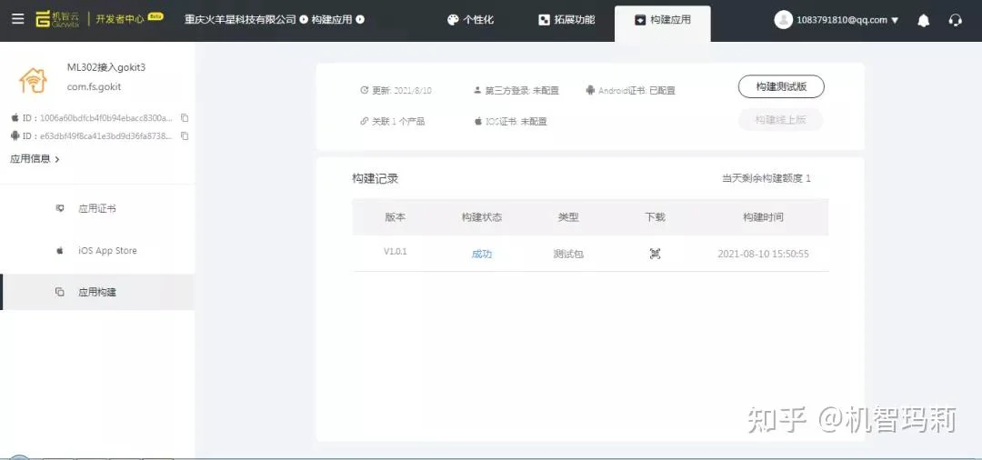Select 应用构建 in the sidebar

[97, 292]
